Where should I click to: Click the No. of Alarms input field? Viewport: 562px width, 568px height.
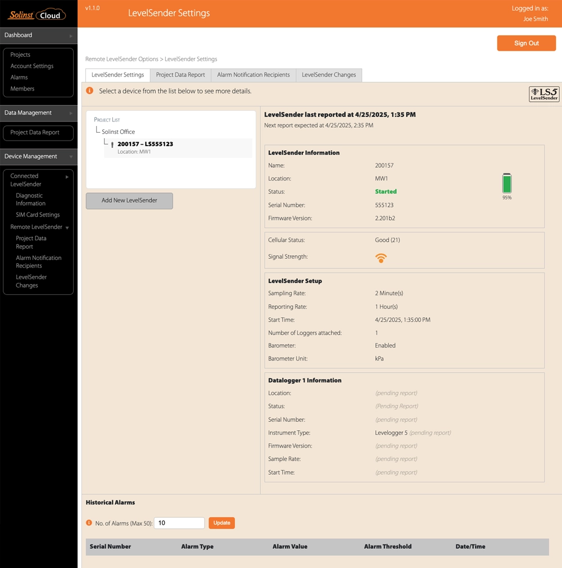click(x=179, y=522)
